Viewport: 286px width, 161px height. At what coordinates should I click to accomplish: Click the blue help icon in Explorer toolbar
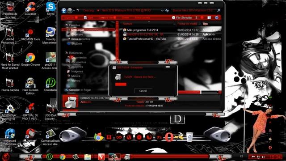(x=217, y=18)
